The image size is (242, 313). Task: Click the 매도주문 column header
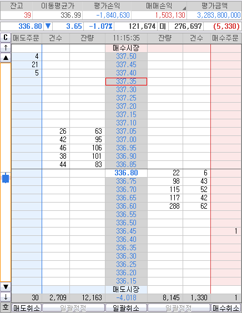[26, 38]
